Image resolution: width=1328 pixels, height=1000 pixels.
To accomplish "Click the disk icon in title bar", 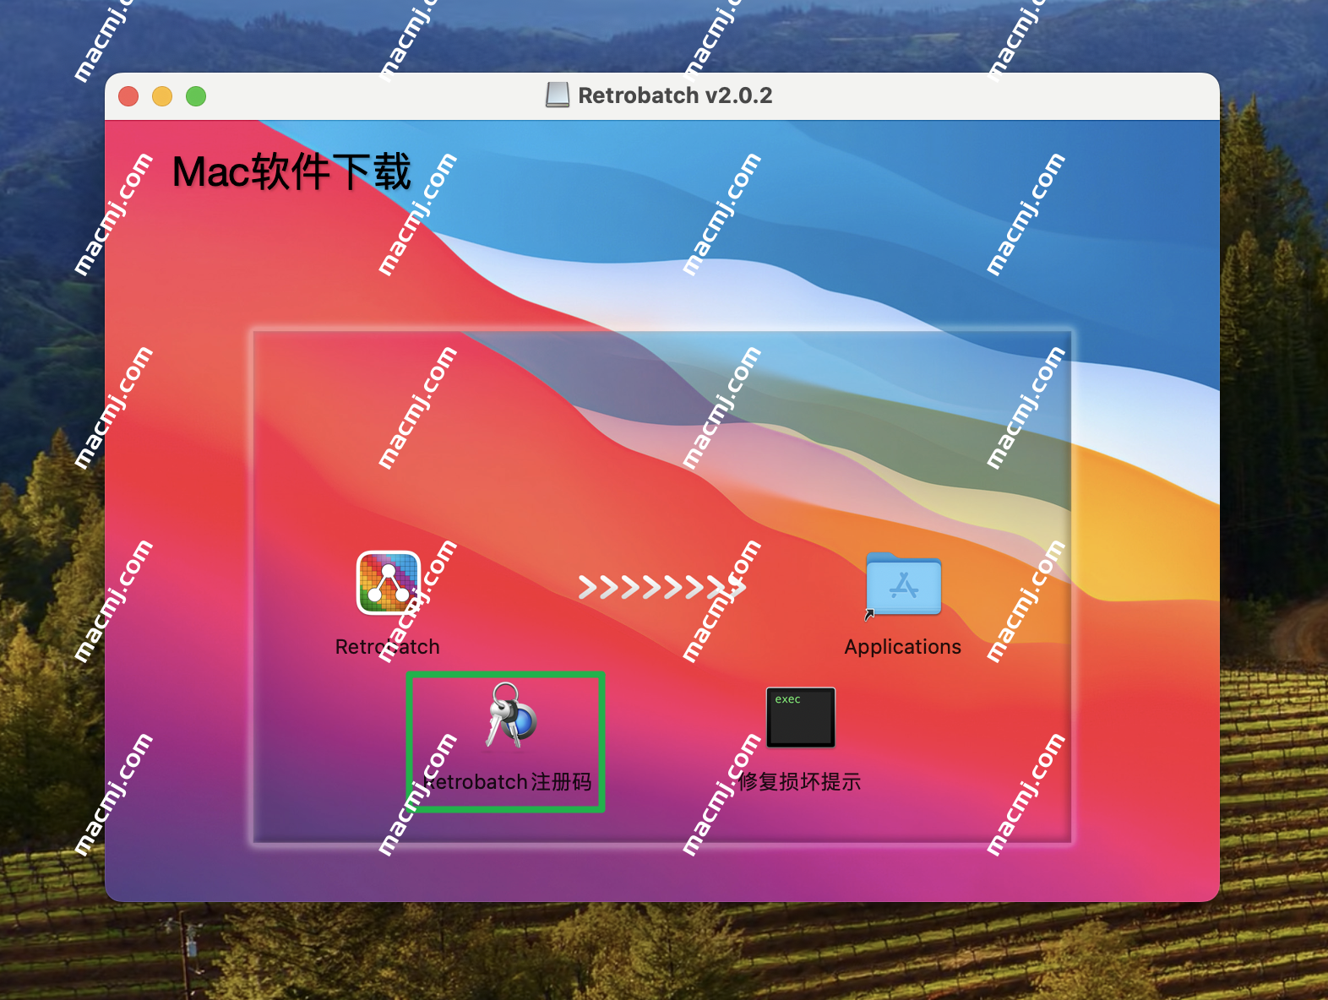I will [558, 95].
